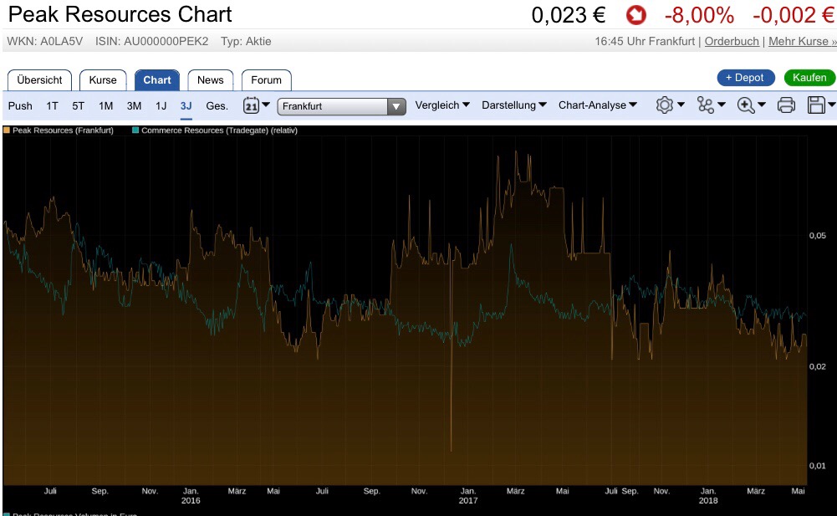Click the + Depot button
The height and width of the screenshot is (516, 837).
(745, 78)
